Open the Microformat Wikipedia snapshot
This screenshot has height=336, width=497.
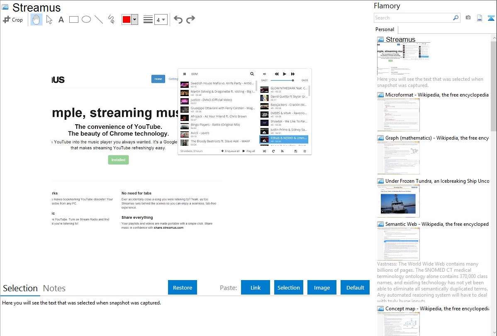click(x=398, y=115)
